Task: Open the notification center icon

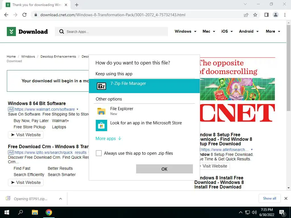Action: pos(282,213)
